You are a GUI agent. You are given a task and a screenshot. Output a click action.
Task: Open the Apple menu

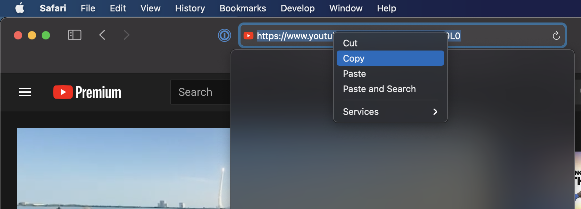click(x=20, y=8)
